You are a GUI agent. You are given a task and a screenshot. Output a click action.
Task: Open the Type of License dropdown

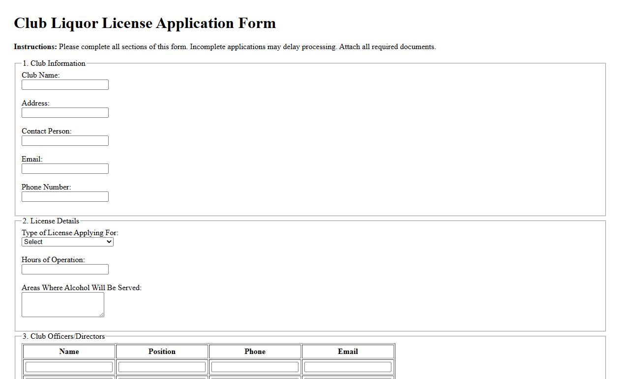coord(67,242)
